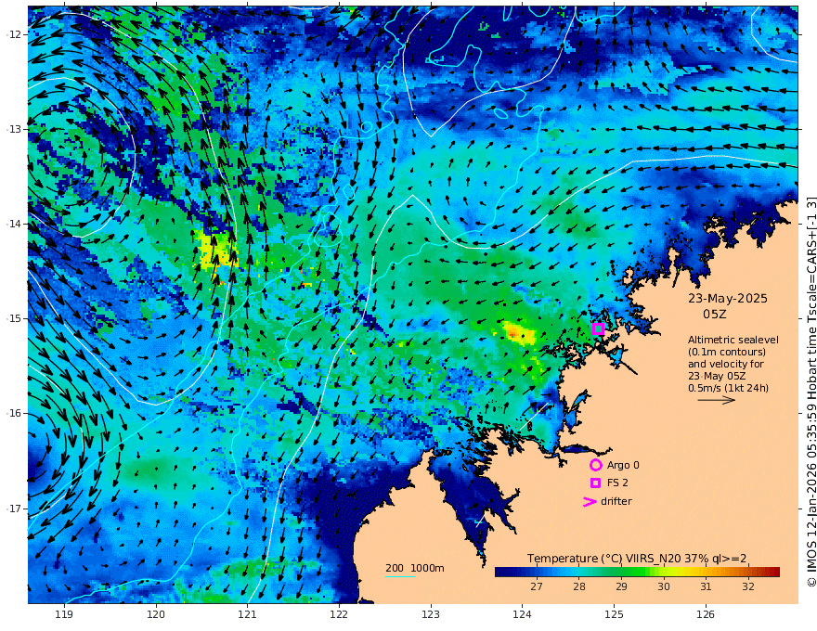Click the latitude -15 axis label
Image resolution: width=817 pixels, height=631 pixels.
coord(15,318)
